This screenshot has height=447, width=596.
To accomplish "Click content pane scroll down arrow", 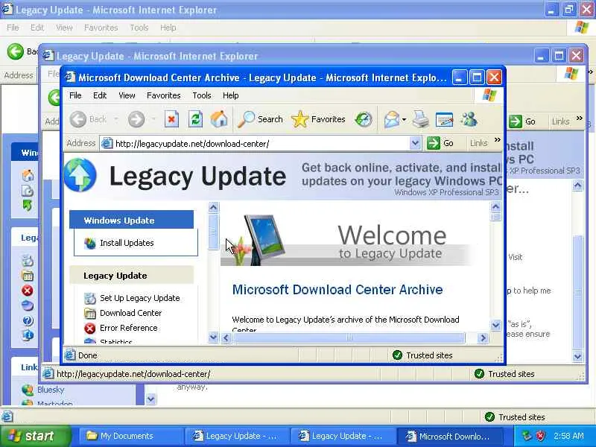I will (495, 325).
